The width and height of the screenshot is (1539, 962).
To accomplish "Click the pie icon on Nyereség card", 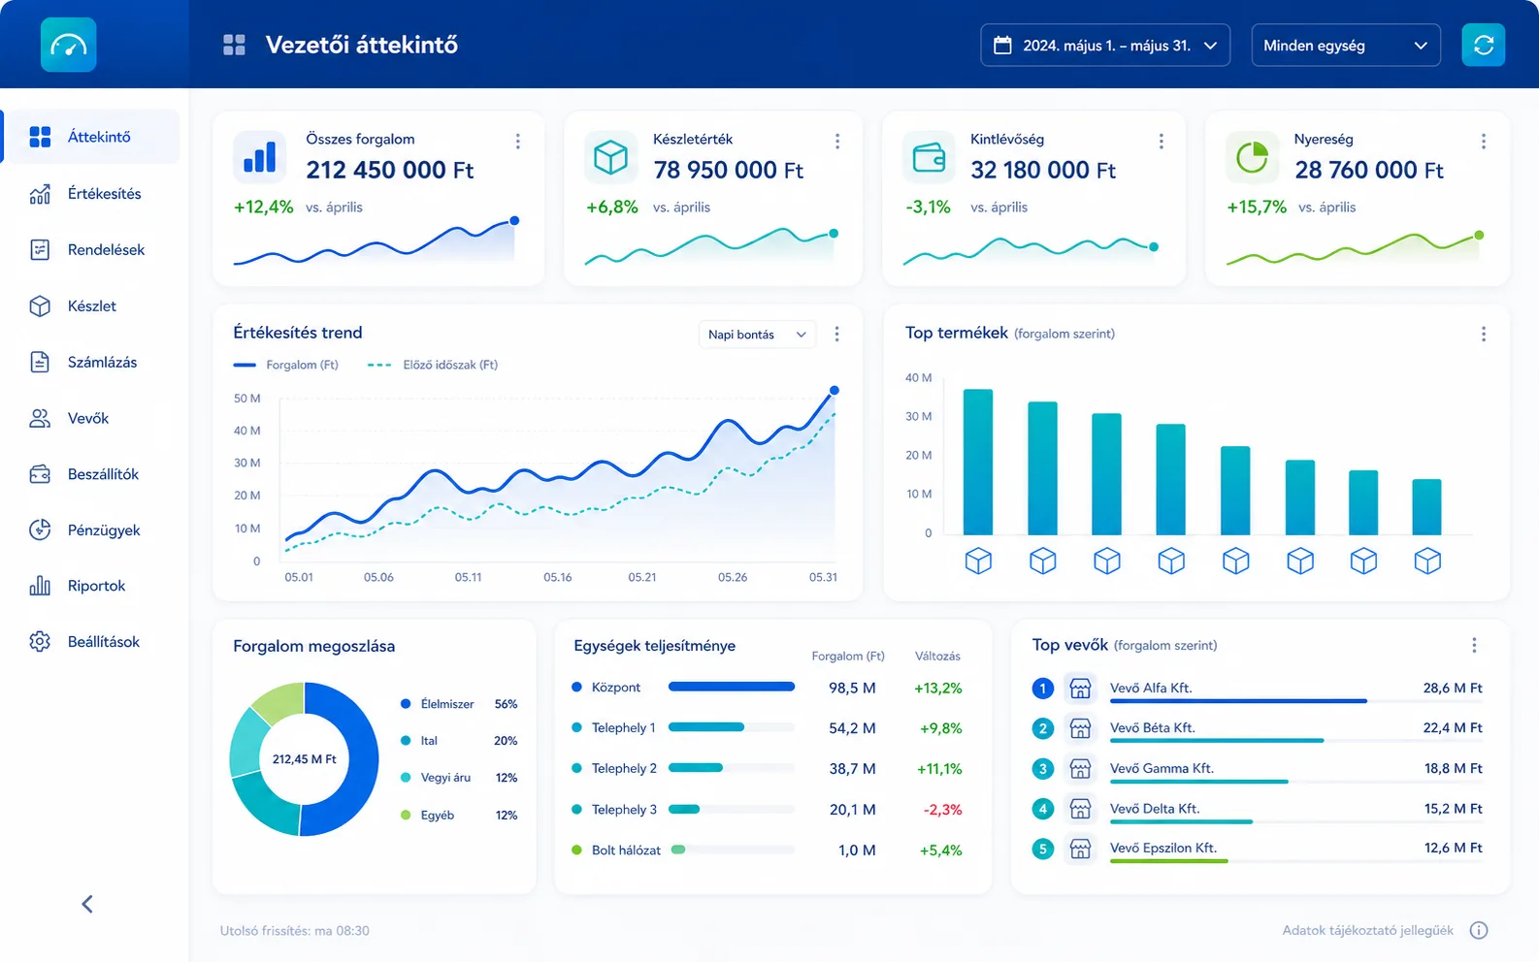I will [1252, 157].
